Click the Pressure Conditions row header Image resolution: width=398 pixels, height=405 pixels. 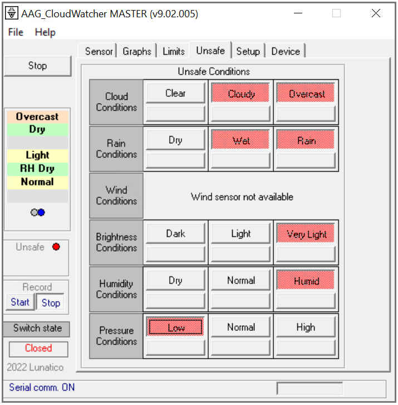coord(116,336)
